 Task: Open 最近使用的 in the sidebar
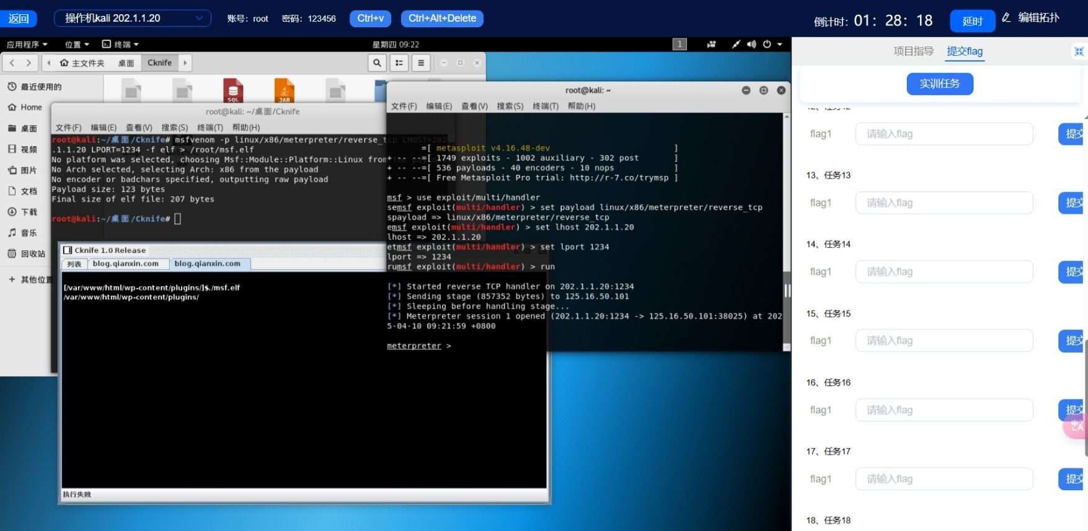coord(35,87)
